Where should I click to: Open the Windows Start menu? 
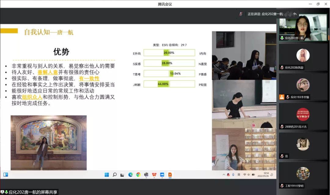pos(107,175)
